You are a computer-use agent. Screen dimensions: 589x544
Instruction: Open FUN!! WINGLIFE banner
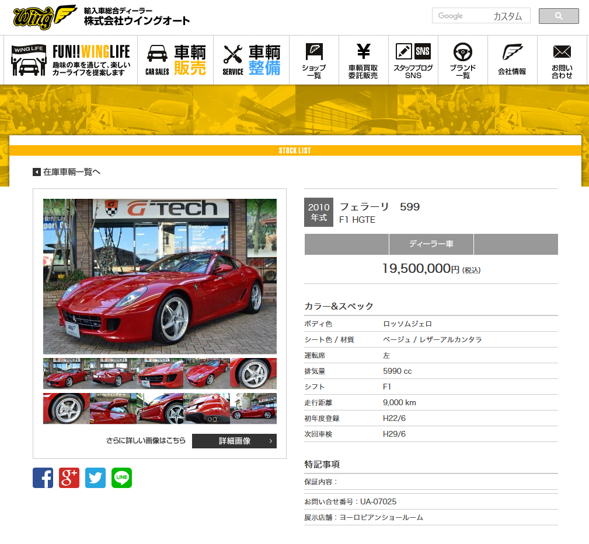[x=71, y=60]
